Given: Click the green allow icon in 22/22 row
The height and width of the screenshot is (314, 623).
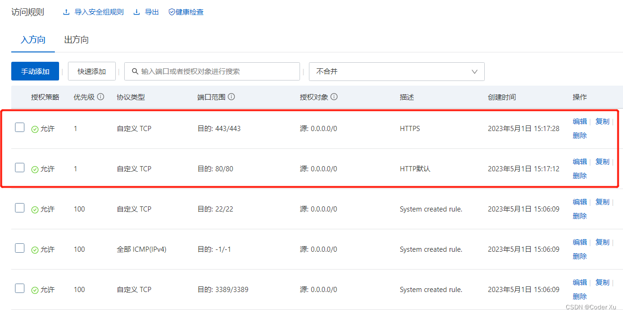Looking at the screenshot, I should [x=35, y=210].
